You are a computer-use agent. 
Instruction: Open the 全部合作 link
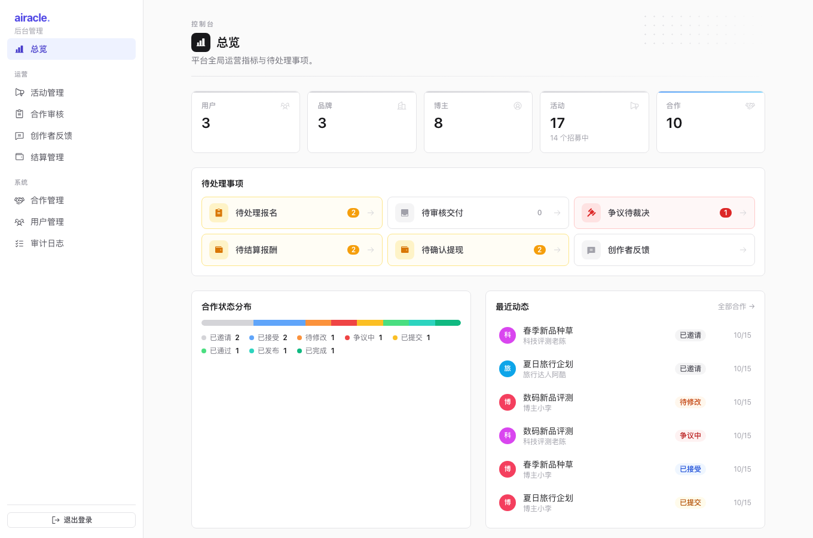pos(736,307)
